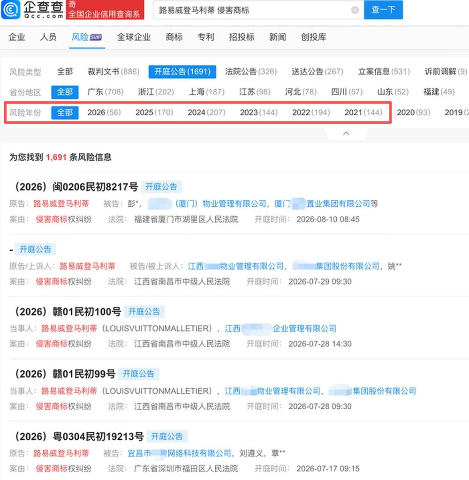Viewport: 469px width, 480px height.
Task: Open 江西企业管理有限公司 party link
Action: coord(280,329)
